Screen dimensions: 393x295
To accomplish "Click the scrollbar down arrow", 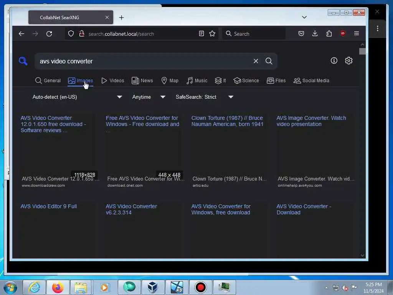I will 362,255.
